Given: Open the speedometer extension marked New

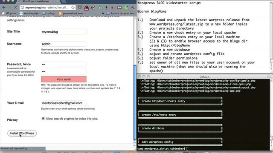Looking at the screenshot, I should point(86,8).
